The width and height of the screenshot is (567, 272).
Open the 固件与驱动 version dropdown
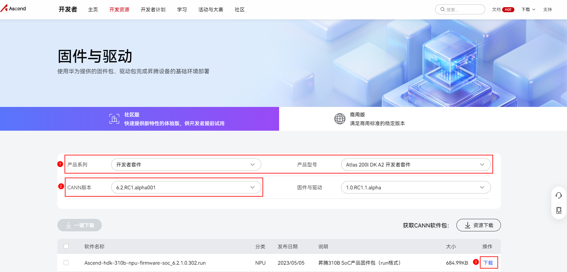click(416, 187)
